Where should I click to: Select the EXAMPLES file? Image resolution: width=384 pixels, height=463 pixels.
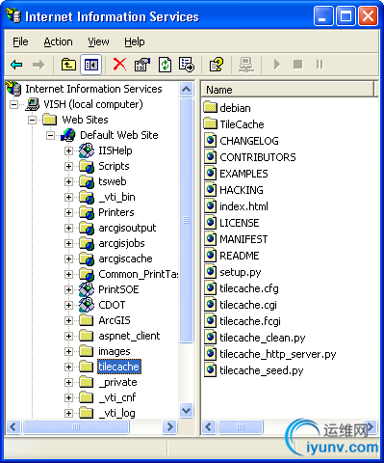point(243,174)
